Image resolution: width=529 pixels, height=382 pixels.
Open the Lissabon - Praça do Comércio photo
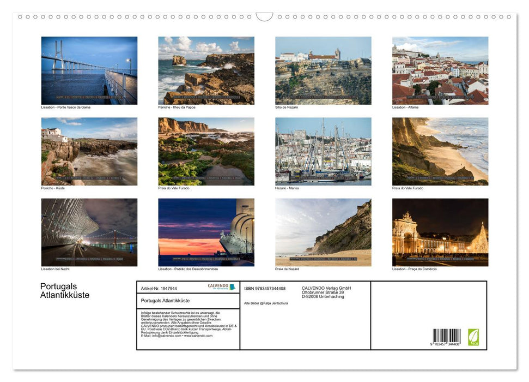pyautogui.click(x=440, y=232)
